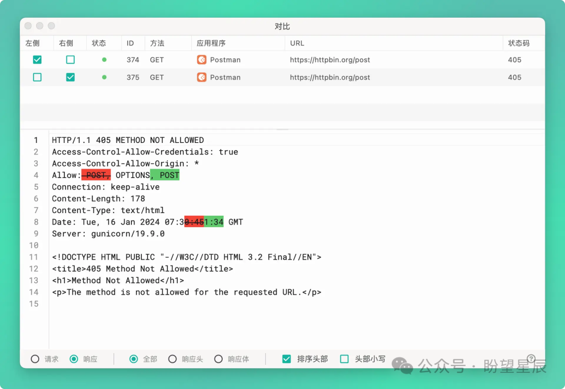Click status code 405 in row 375
This screenshot has height=389, width=565.
pos(515,77)
